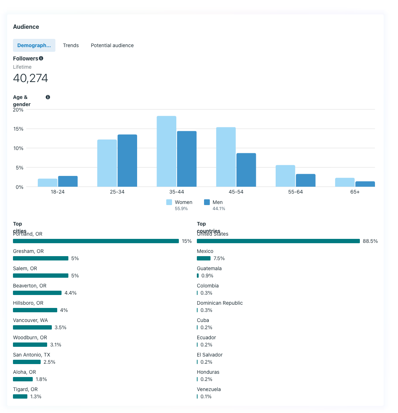Click the Gresham, OR city bar
398x413 pixels.
(x=41, y=258)
